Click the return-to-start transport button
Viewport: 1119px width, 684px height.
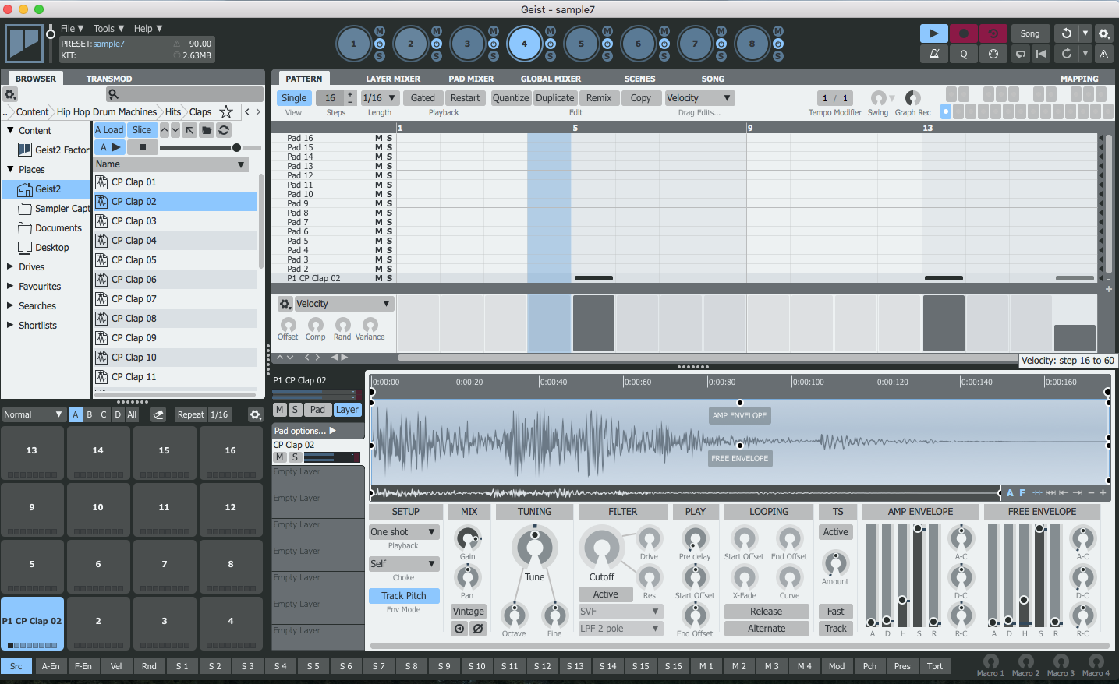pyautogui.click(x=1041, y=54)
